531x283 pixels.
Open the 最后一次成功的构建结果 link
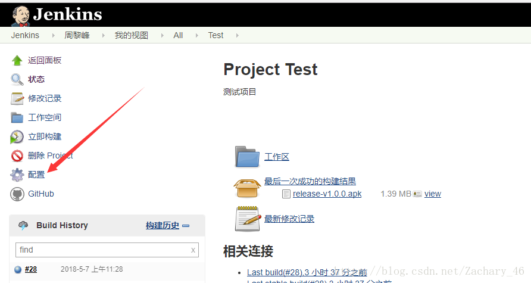point(310,181)
